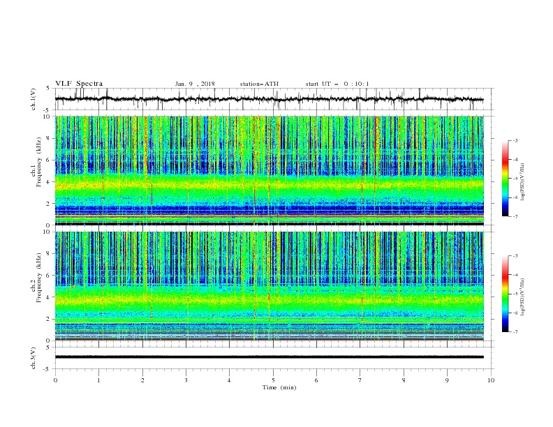Viewport: 553px width, 427px height.
Task: Click the ch.1 'Frequency (kHz)' axis label
Action: click(39, 162)
